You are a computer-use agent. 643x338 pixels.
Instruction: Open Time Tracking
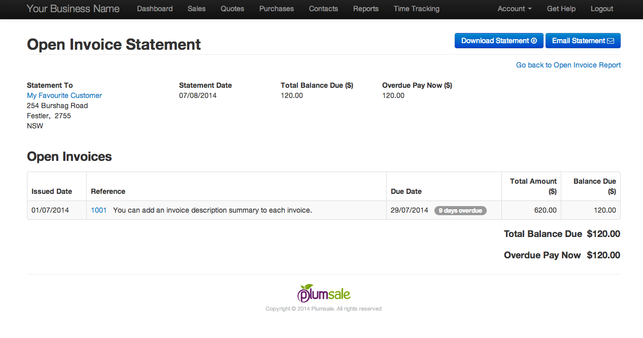(x=416, y=9)
